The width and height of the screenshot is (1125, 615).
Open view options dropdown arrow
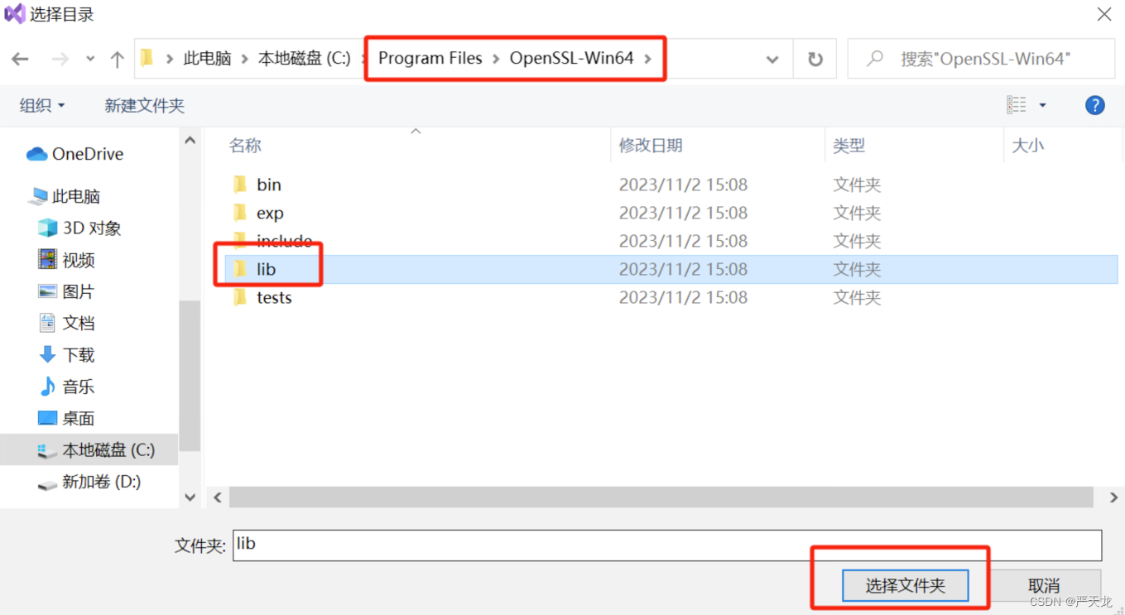[1042, 105]
